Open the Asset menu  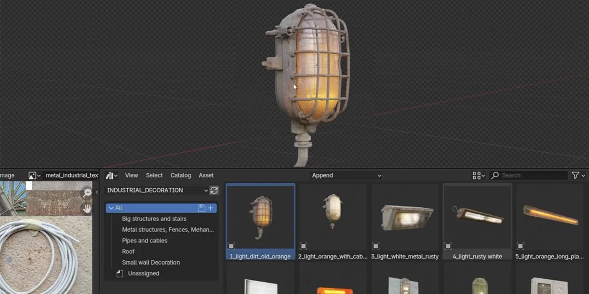point(206,175)
